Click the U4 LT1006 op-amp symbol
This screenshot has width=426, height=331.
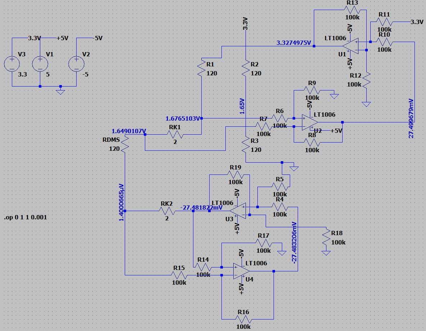[x=242, y=271]
